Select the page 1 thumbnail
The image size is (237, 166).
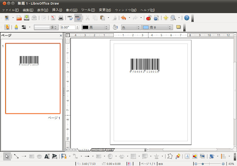[33, 78]
